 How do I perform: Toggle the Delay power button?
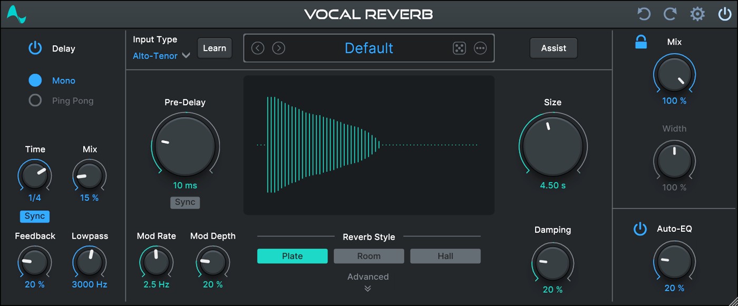(x=35, y=49)
